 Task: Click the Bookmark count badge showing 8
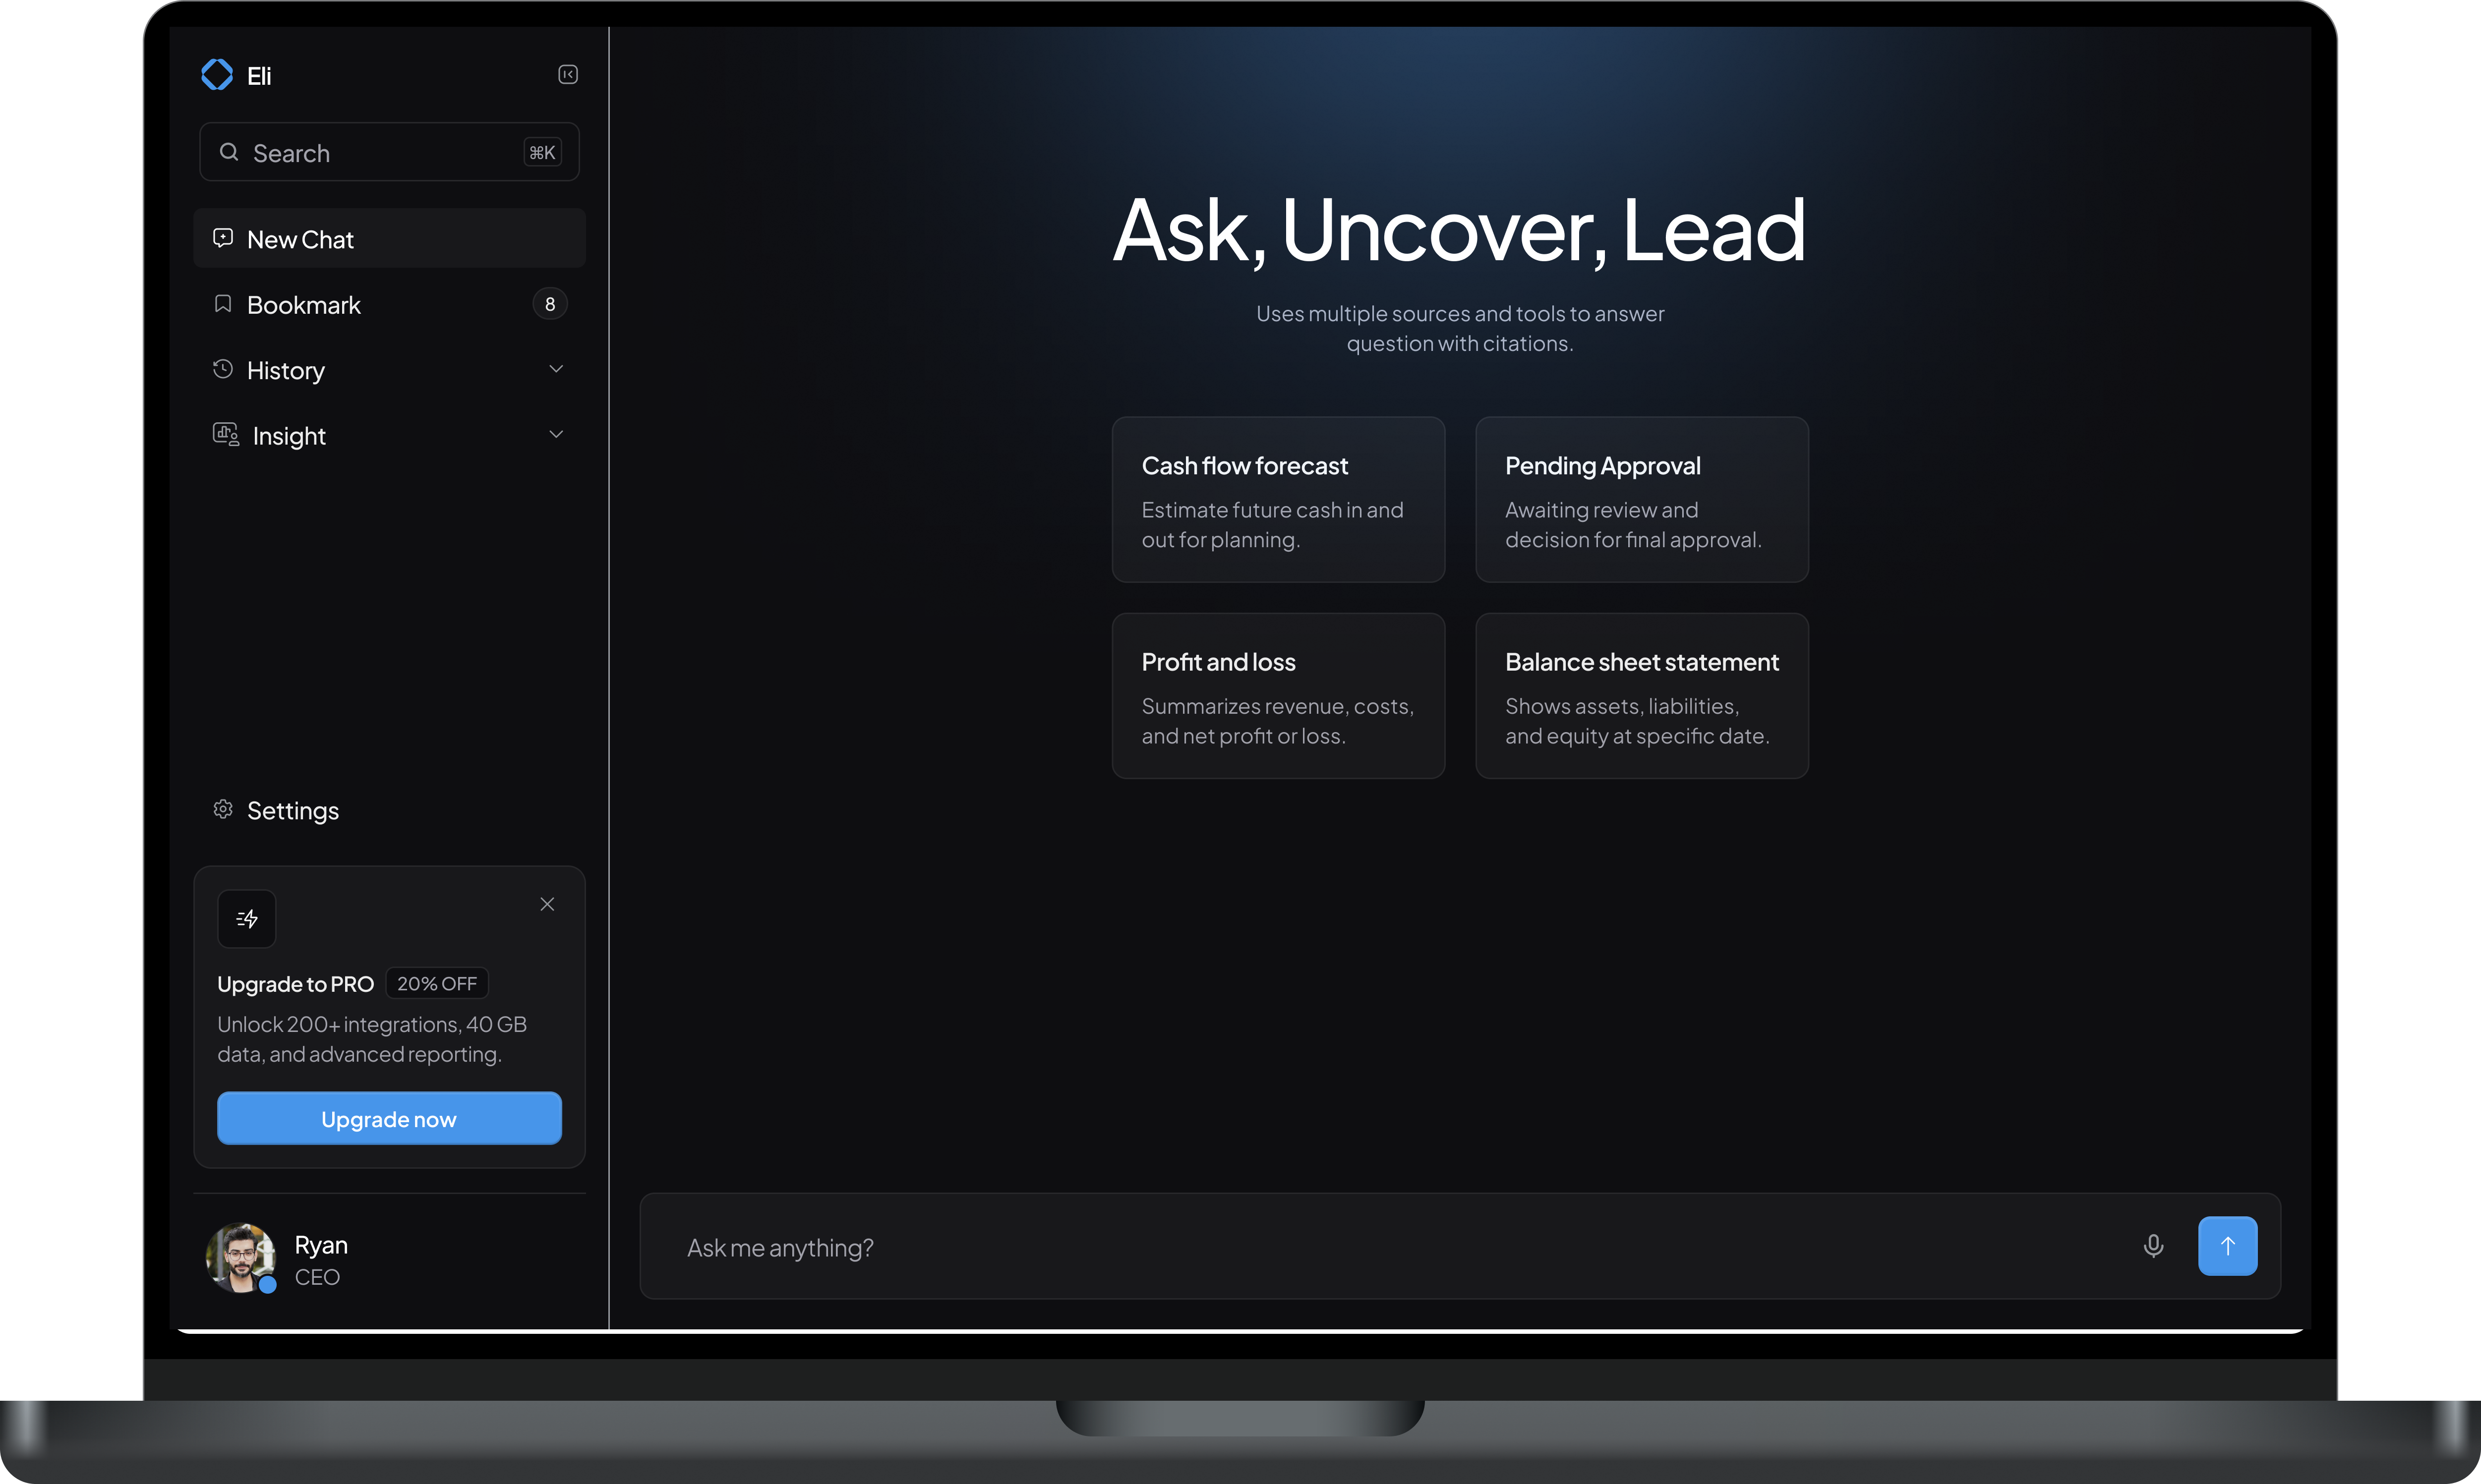(550, 304)
